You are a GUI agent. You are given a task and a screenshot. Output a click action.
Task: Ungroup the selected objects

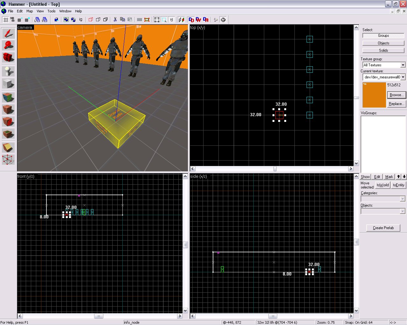point(73,20)
